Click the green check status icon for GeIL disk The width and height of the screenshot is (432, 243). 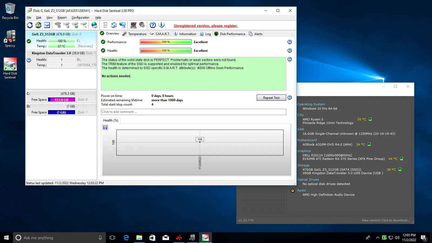29,41
